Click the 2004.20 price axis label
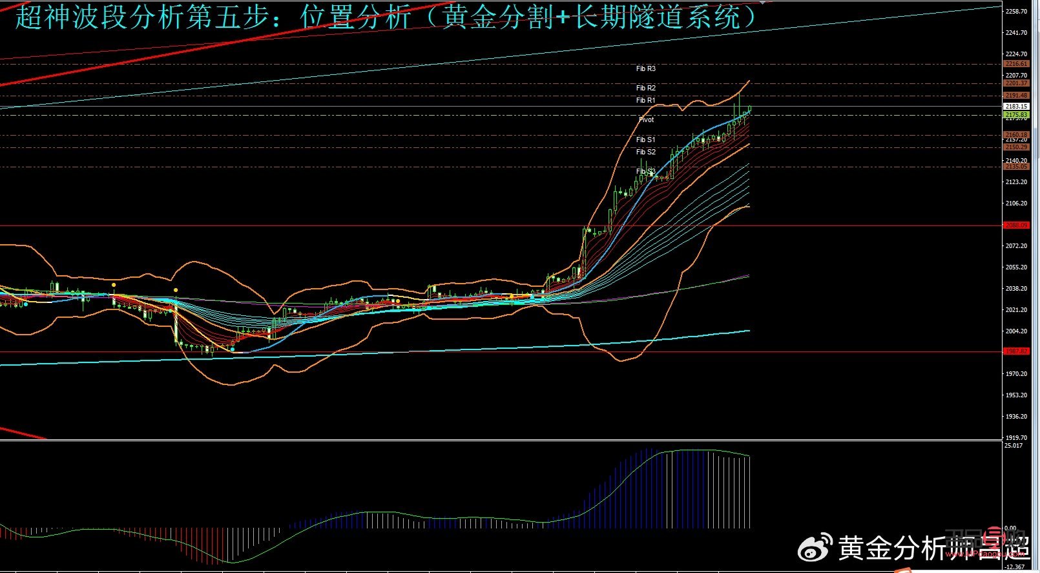 click(x=1016, y=331)
